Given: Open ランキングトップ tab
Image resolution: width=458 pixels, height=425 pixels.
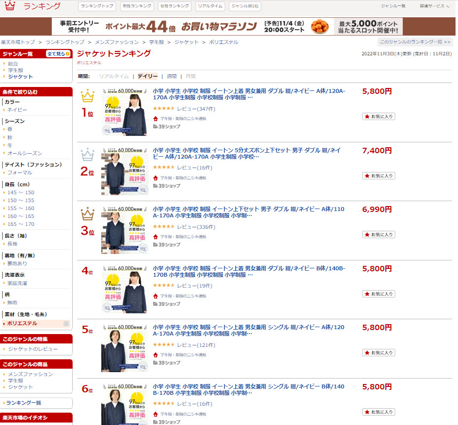Looking at the screenshot, I should coord(97,6).
